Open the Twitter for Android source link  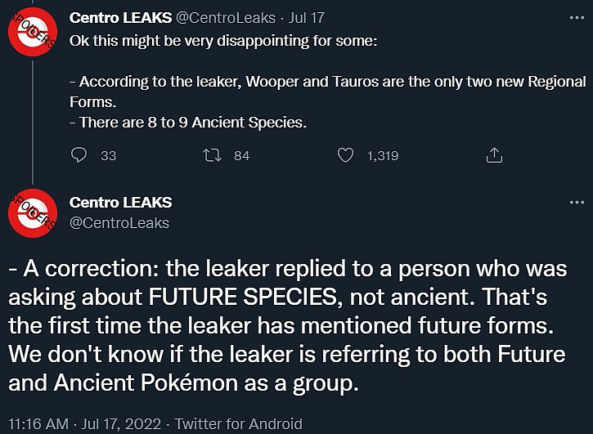click(x=237, y=423)
